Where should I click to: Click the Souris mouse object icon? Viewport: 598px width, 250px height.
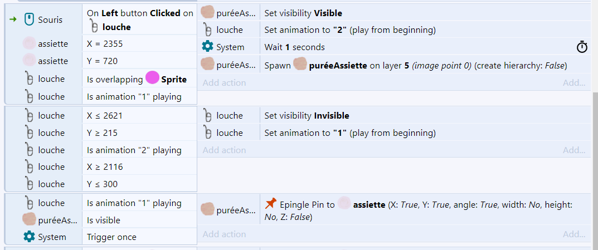(30, 19)
